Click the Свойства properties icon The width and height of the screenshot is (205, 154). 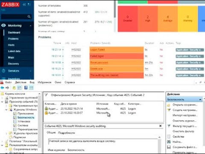[x=169, y=136]
